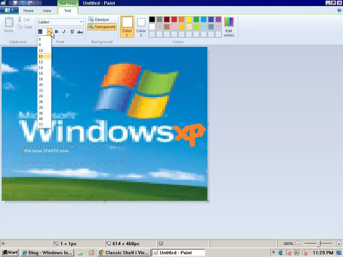Click the Text Tools contextual tab header
The image size is (343, 257).
68,3
